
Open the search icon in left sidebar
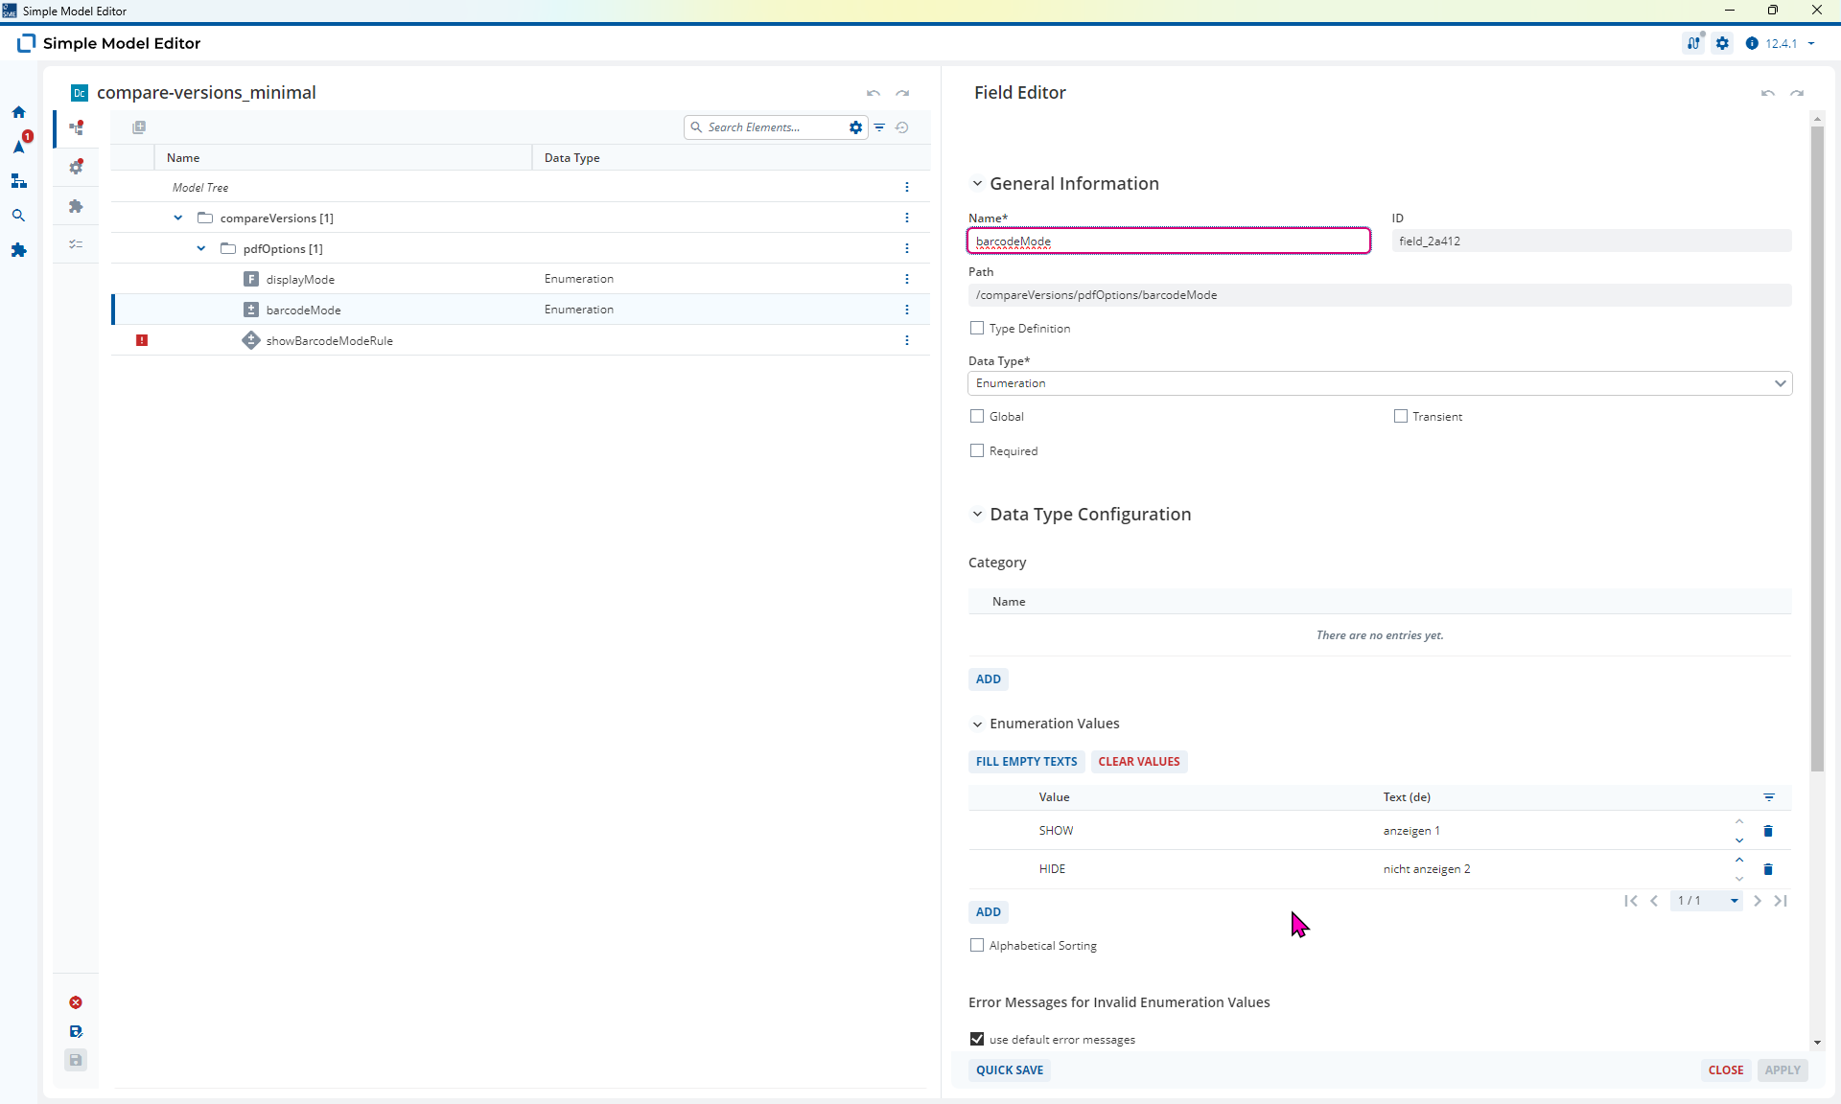tap(18, 216)
